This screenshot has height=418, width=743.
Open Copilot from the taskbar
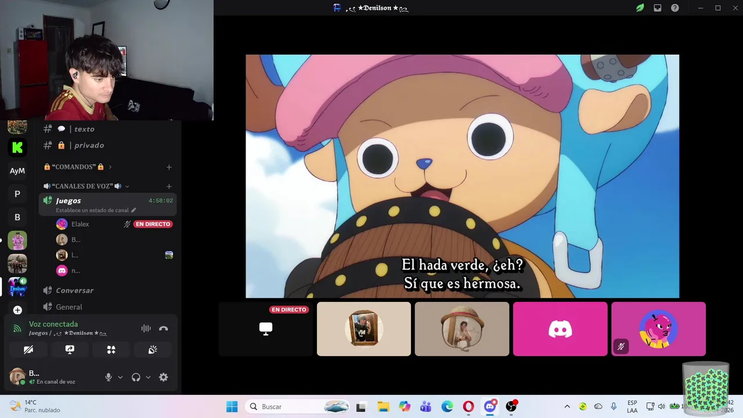[405, 406]
